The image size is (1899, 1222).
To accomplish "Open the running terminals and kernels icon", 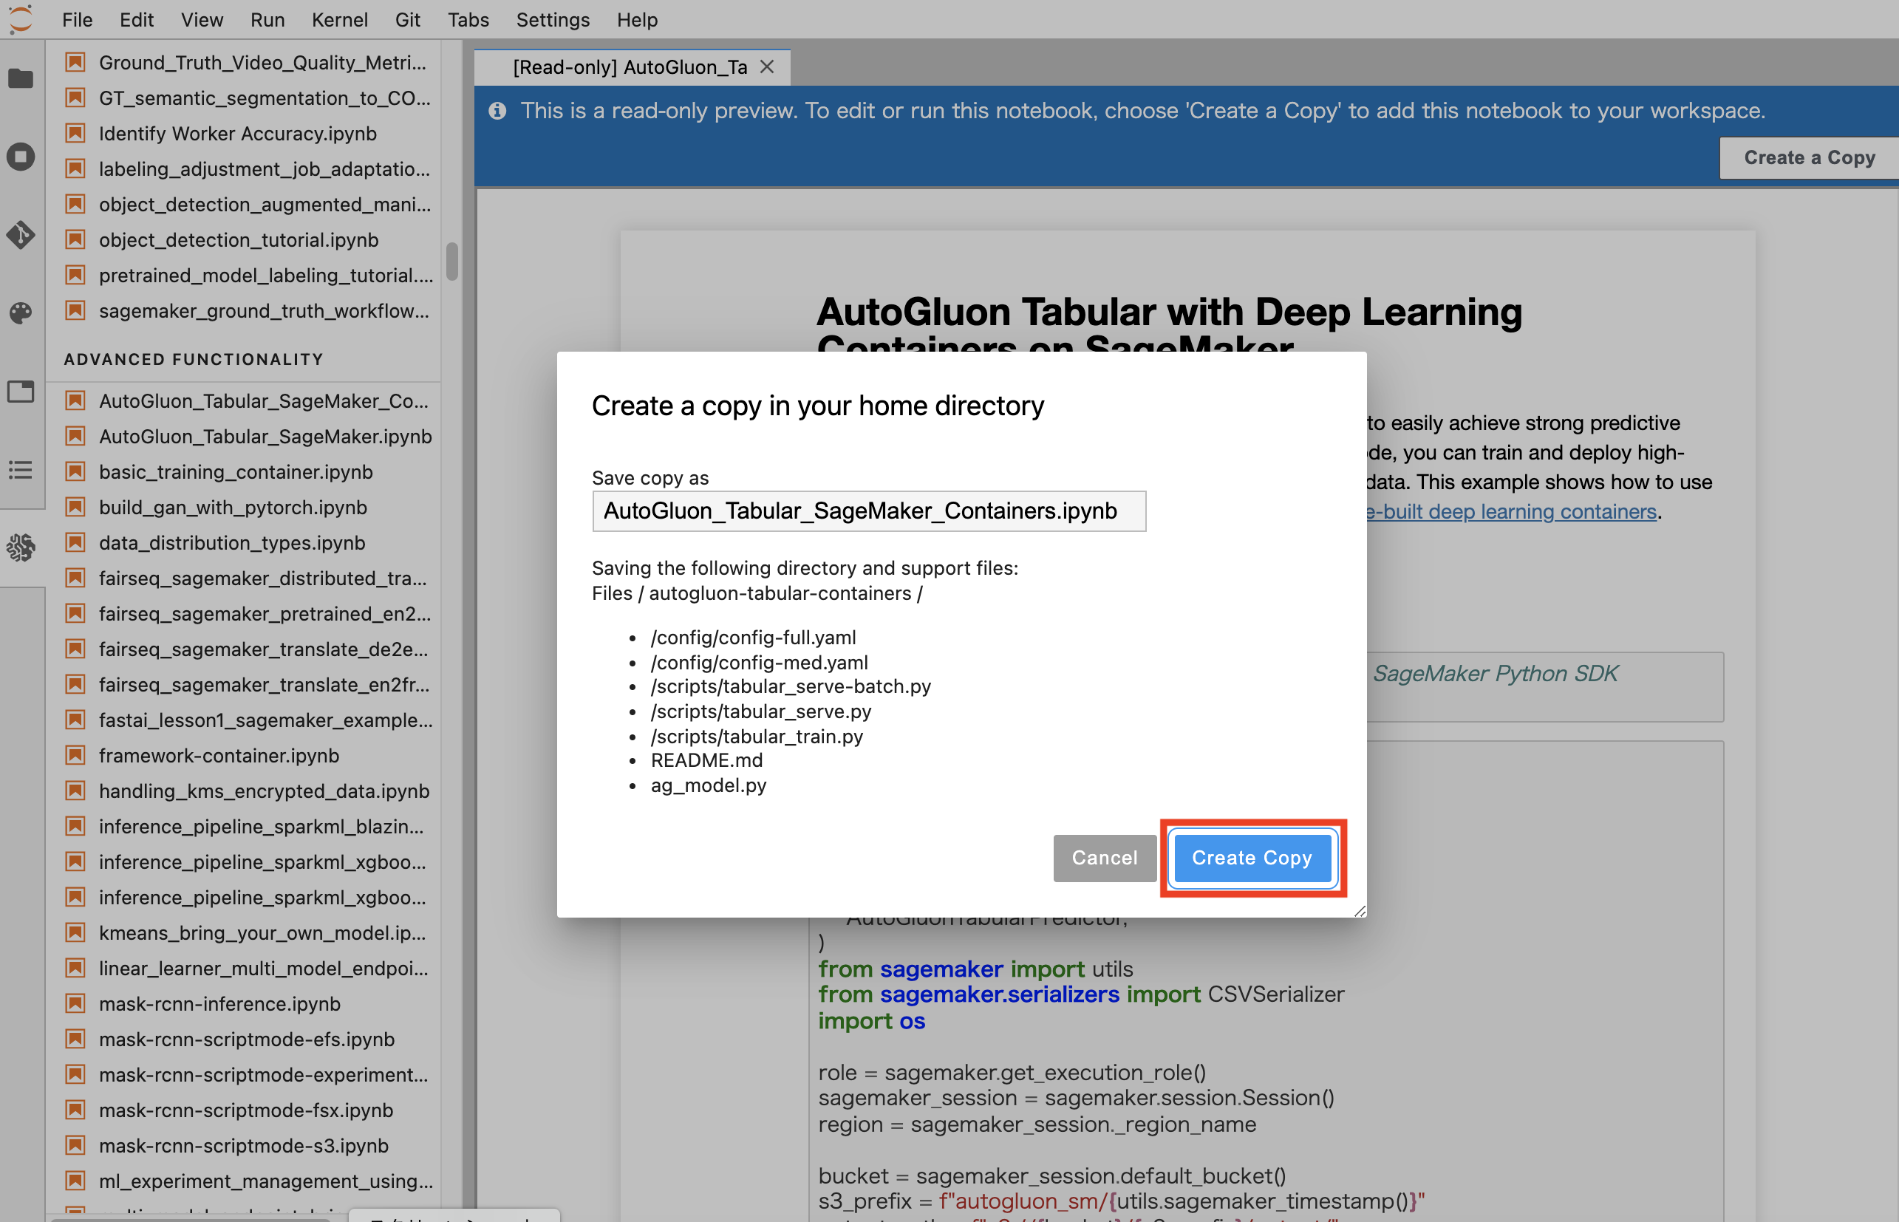I will pos(21,157).
